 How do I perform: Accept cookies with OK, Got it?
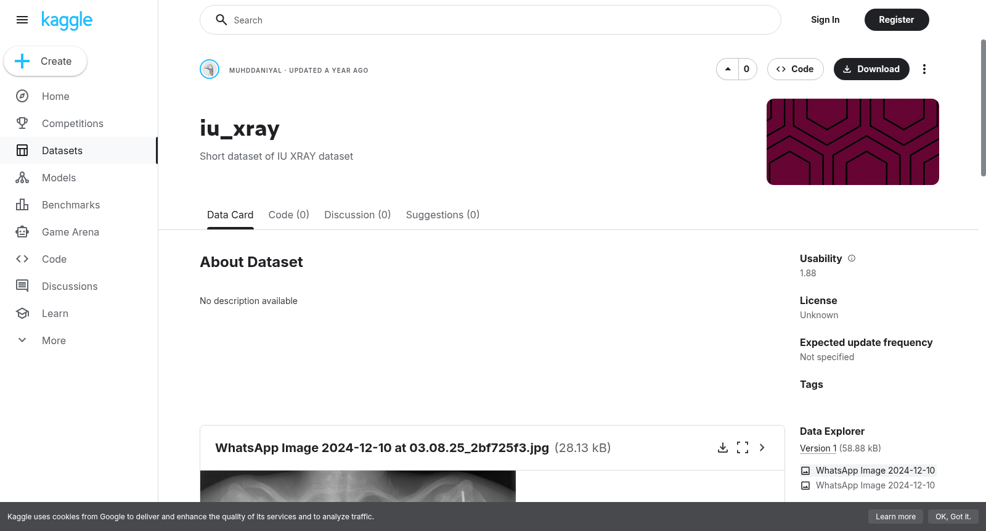click(x=953, y=517)
